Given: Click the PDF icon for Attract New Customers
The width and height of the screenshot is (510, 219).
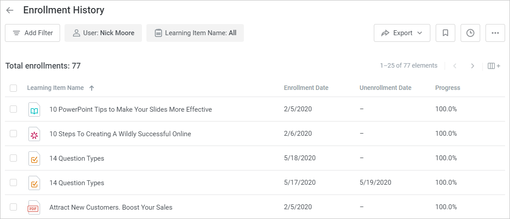Looking at the screenshot, I should tap(34, 207).
